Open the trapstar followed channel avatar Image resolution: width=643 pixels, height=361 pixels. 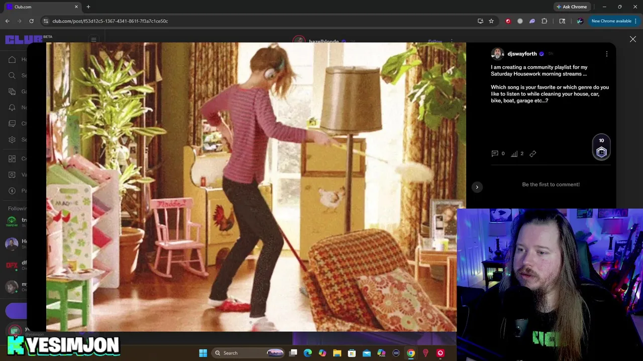12,222
